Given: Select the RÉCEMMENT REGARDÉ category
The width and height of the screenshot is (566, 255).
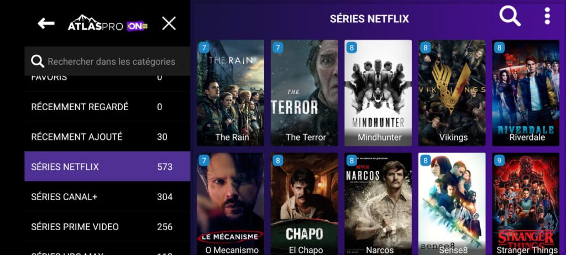Looking at the screenshot, I should point(107,107).
